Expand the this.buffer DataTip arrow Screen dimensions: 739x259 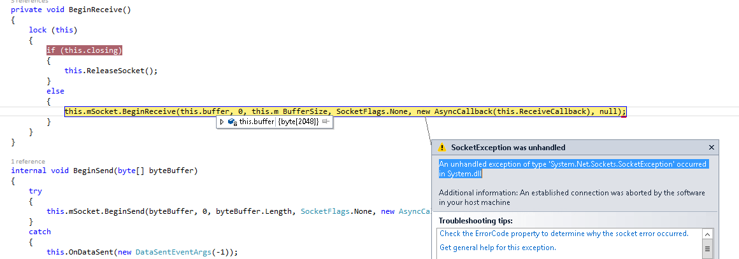[222, 122]
